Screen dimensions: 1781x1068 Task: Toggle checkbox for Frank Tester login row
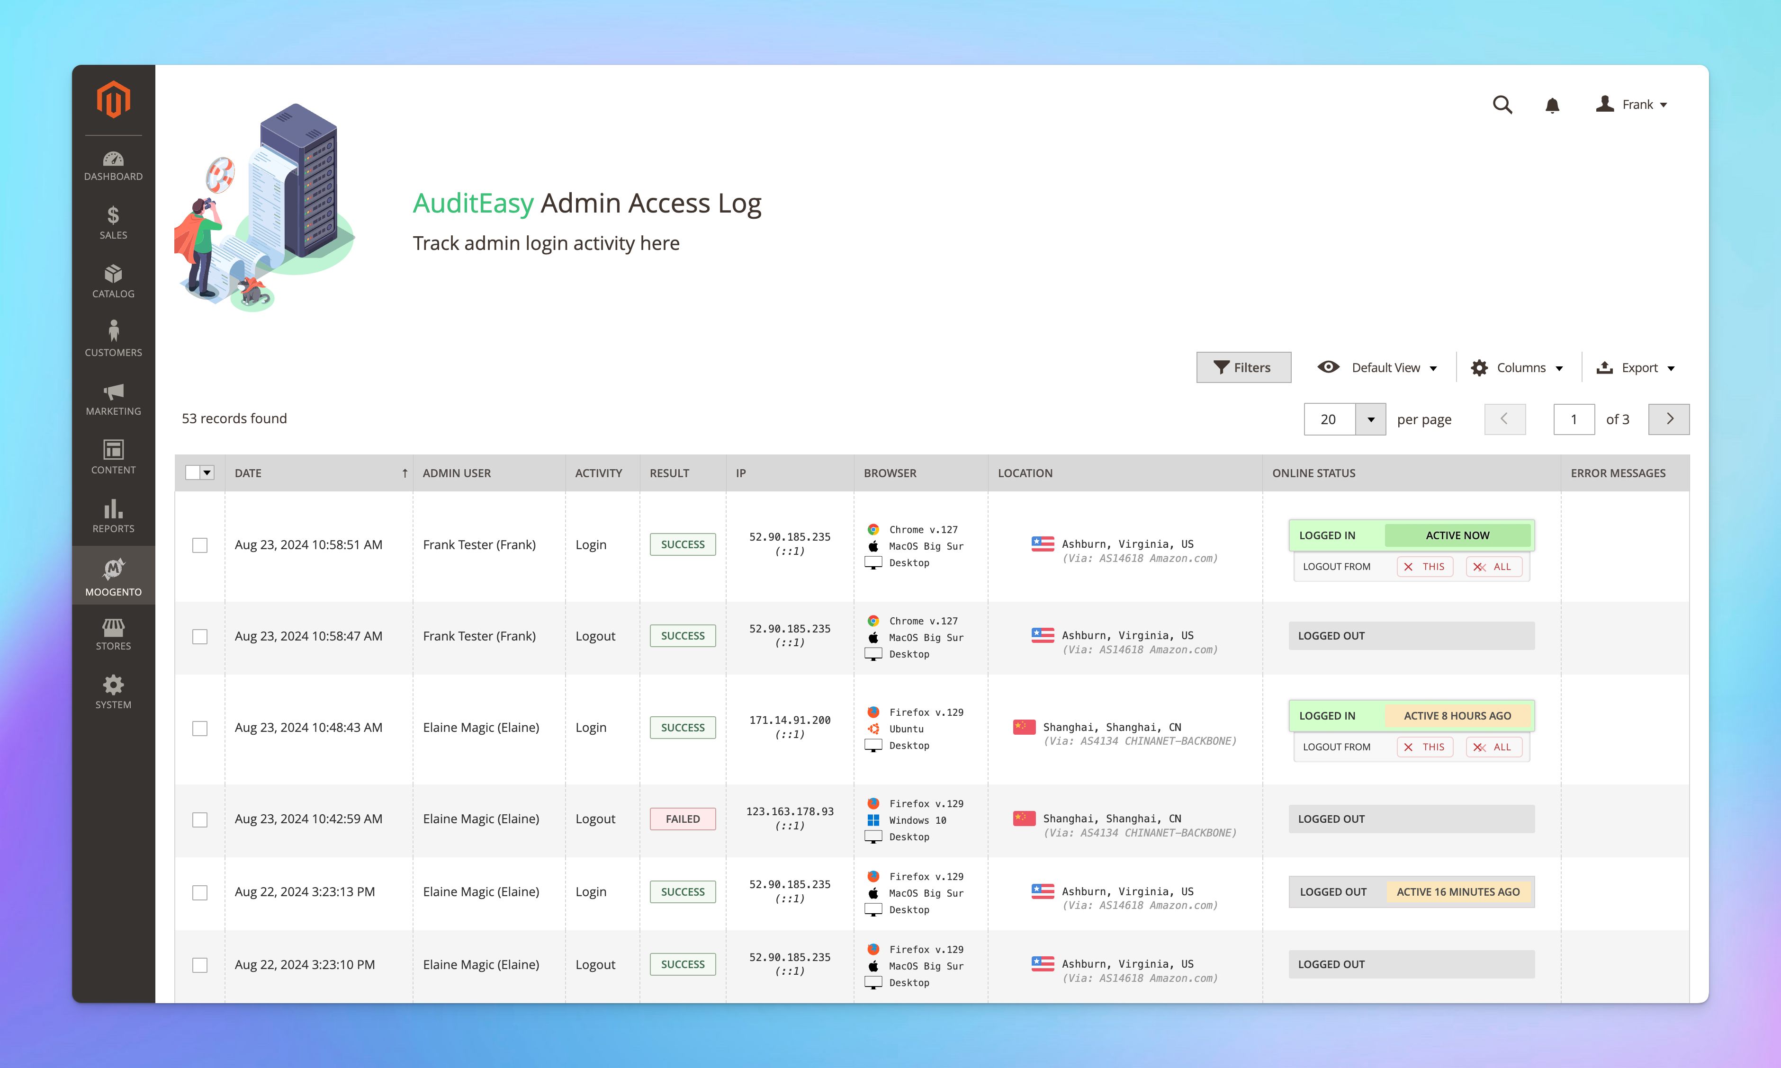[200, 543]
